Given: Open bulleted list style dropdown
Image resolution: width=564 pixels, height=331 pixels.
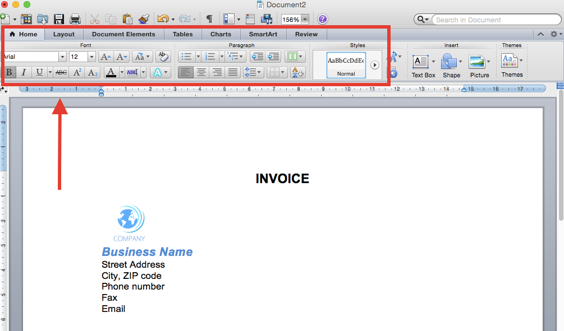Looking at the screenshot, I should (x=198, y=57).
